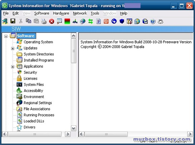Collapse the Software tree root node

[x=6, y=36]
